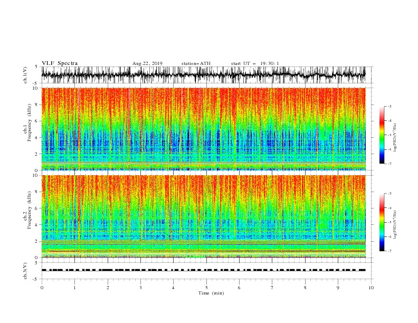Click the 'ch.1(V)' waveform axis label
The height and width of the screenshot is (323, 418).
(x=25, y=75)
